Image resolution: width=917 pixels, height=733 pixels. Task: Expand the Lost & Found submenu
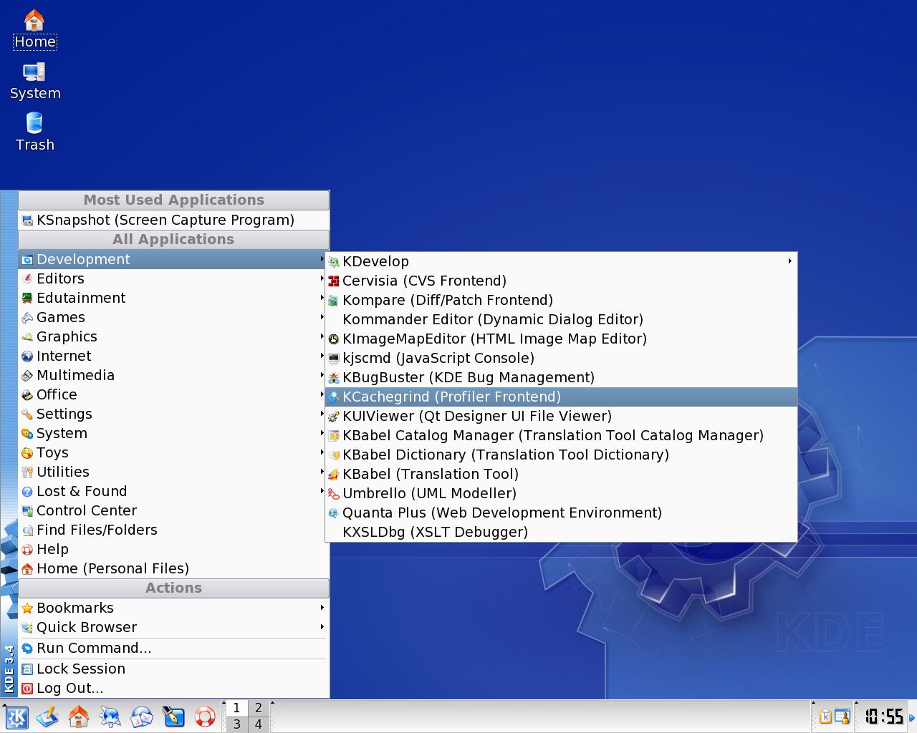click(x=173, y=491)
